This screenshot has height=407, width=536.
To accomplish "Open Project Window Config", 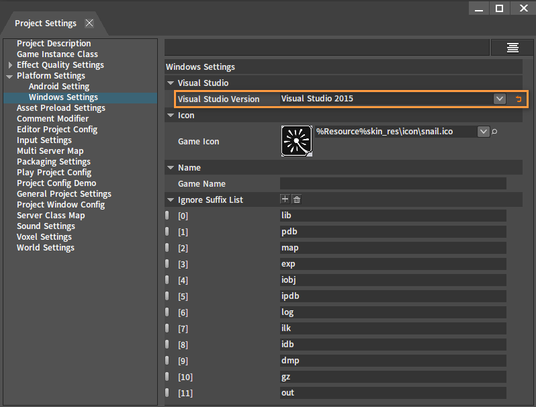I will coord(61,205).
